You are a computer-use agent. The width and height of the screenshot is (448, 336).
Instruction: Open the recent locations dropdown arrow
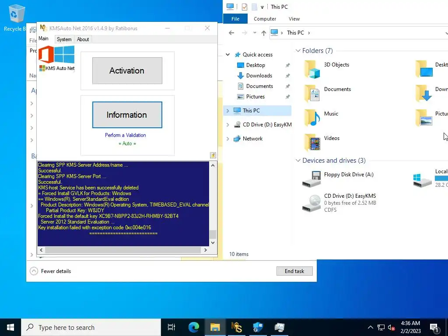tap(255, 33)
